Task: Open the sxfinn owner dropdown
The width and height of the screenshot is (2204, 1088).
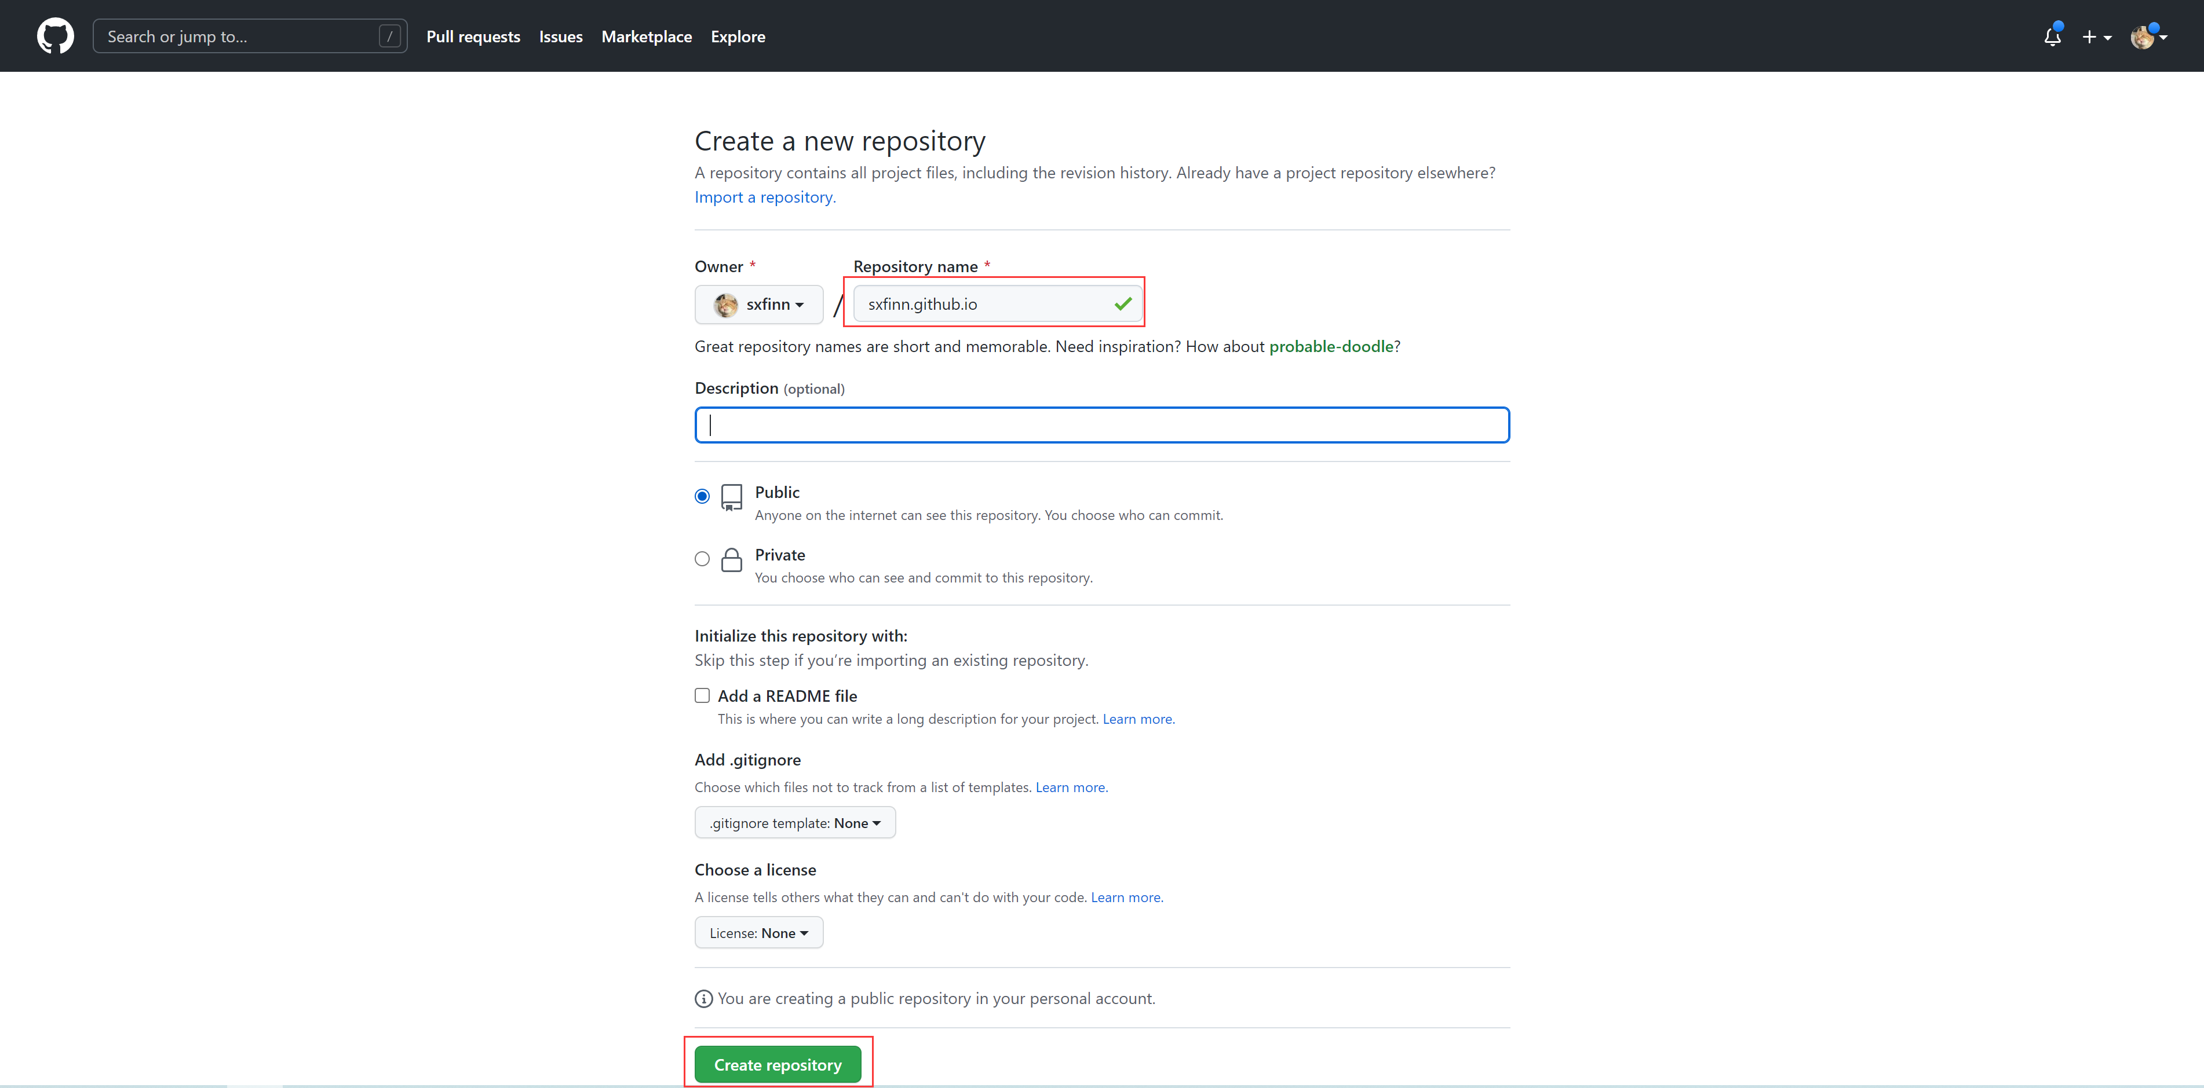Action: [759, 305]
